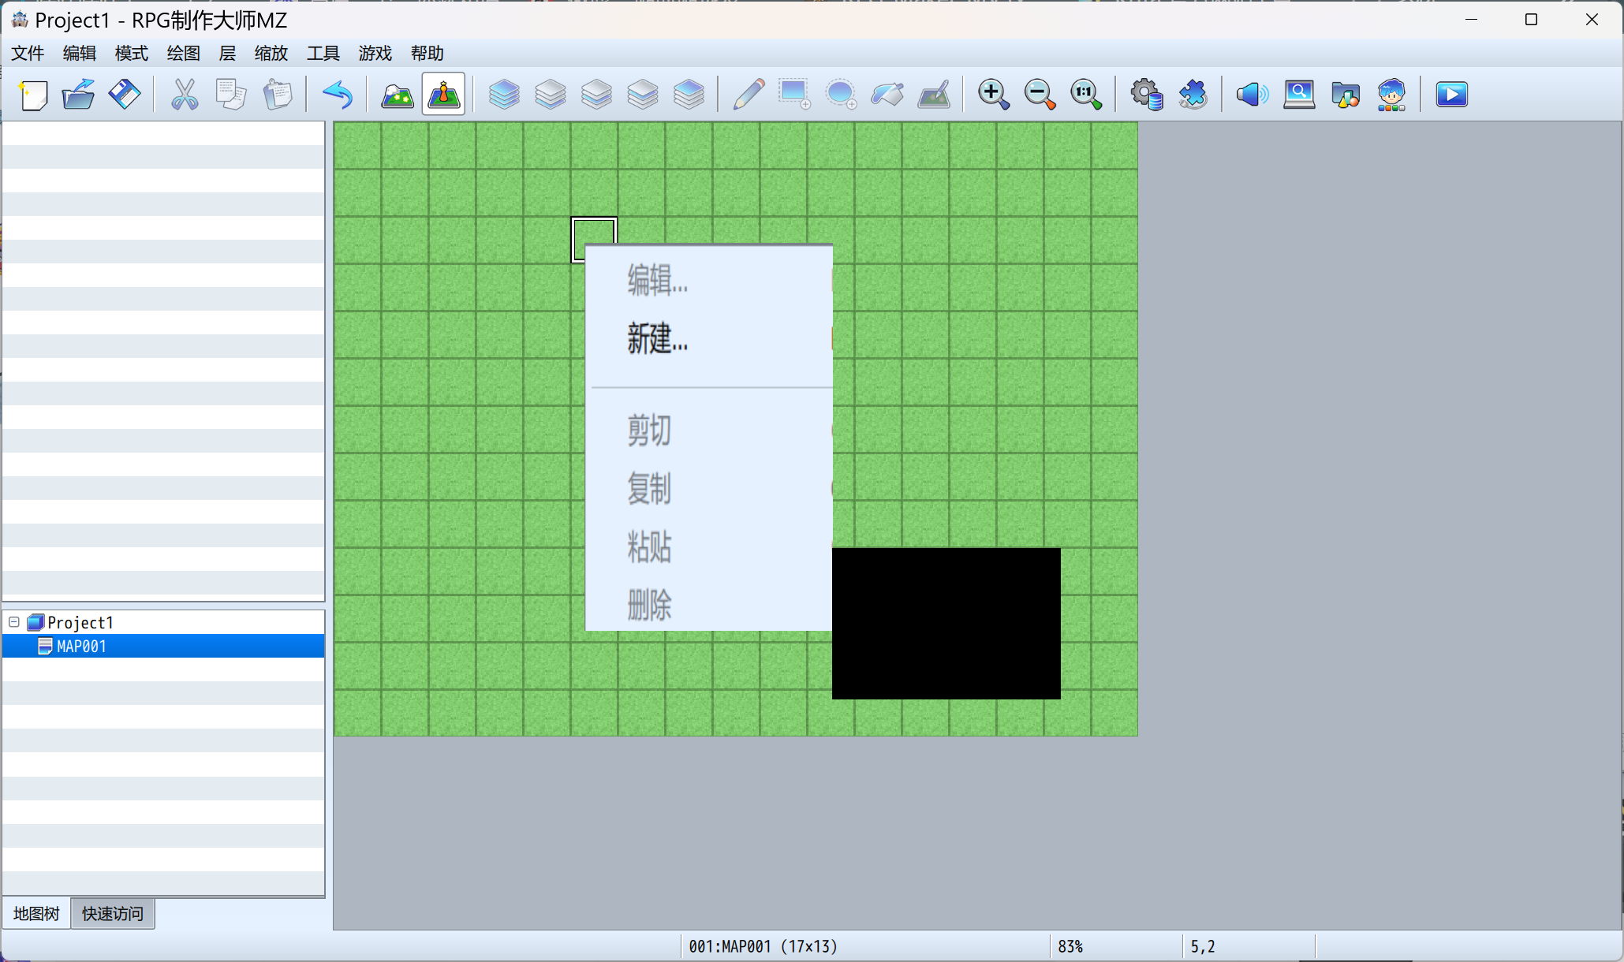Open the Plugin Manager puzzle icon
Viewport: 1624px width, 962px height.
pyautogui.click(x=1193, y=95)
